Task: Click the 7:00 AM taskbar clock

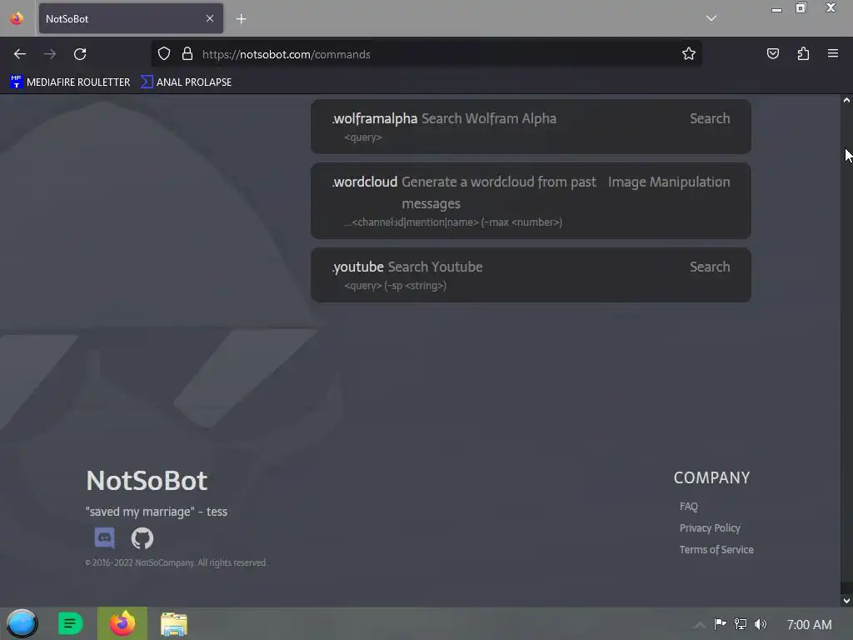Action: (809, 624)
